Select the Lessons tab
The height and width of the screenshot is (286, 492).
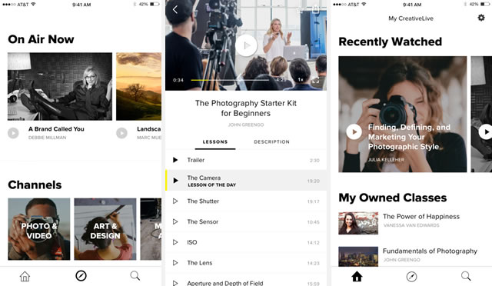click(215, 142)
